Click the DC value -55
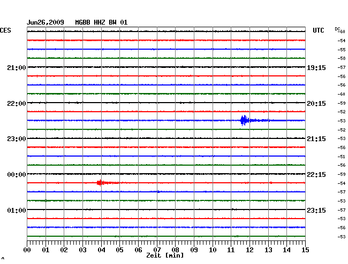Image resolution: width=348 pixels, height=264 pixels. (x=342, y=50)
